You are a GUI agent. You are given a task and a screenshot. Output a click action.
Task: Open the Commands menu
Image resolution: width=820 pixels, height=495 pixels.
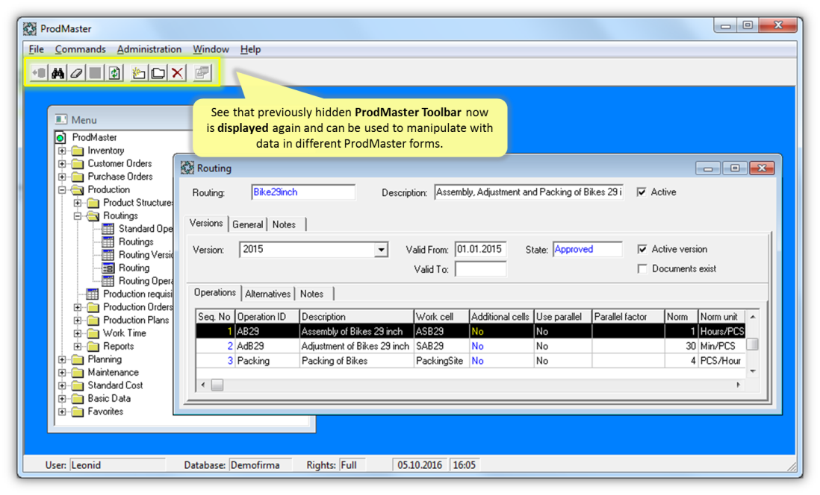(x=80, y=49)
